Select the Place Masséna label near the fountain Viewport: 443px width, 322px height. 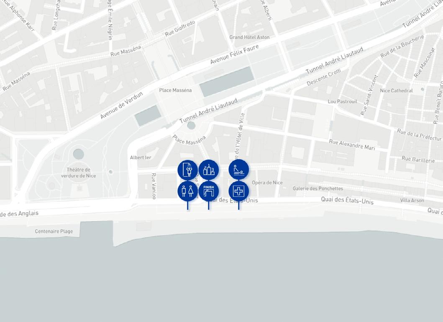[189, 140]
